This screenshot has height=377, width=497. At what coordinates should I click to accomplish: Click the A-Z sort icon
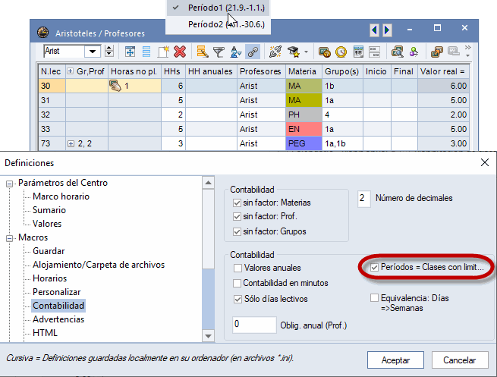tap(235, 52)
